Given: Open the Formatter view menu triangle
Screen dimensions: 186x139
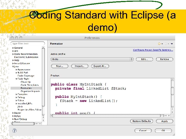Looking at the screenshot, I should (172, 44).
